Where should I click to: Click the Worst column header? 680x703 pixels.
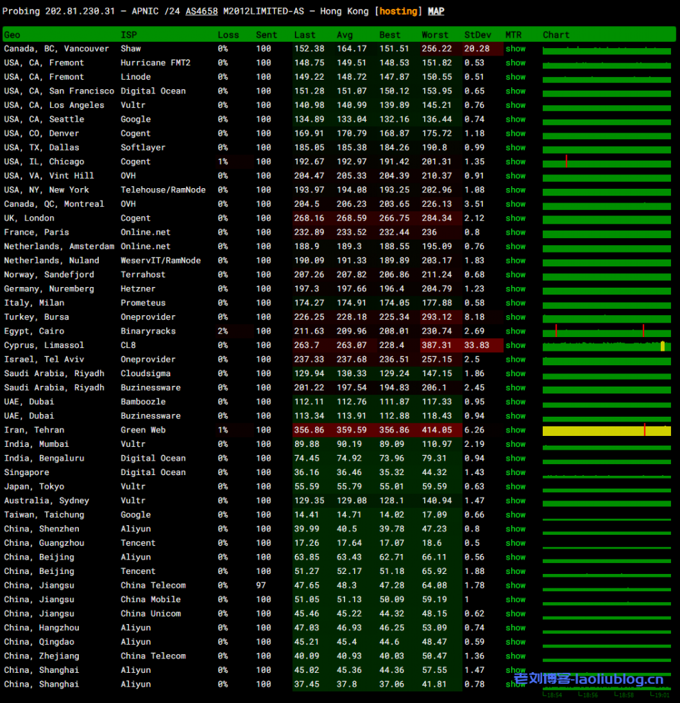point(434,35)
